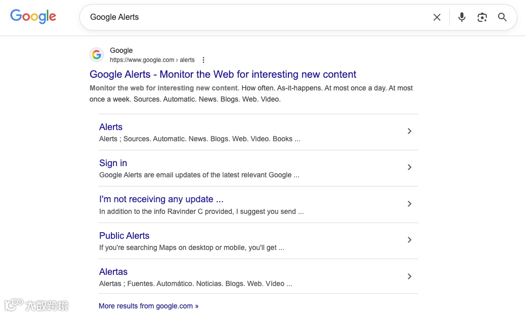Screen dimensions: 525x315
Task: Open the Google G favicon of the result
Action: [x=97, y=54]
